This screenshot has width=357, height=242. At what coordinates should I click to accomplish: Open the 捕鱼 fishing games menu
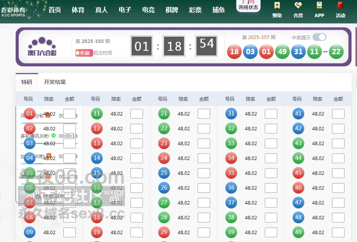pyautogui.click(x=219, y=10)
